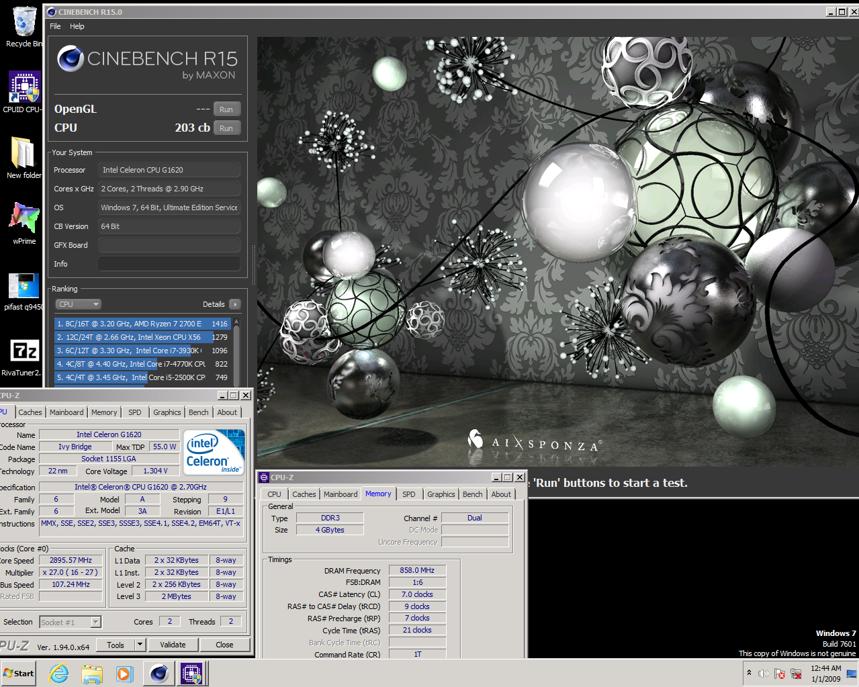Open SPD tab in the CPU-Z Memory window
859x687 pixels.
pos(409,494)
